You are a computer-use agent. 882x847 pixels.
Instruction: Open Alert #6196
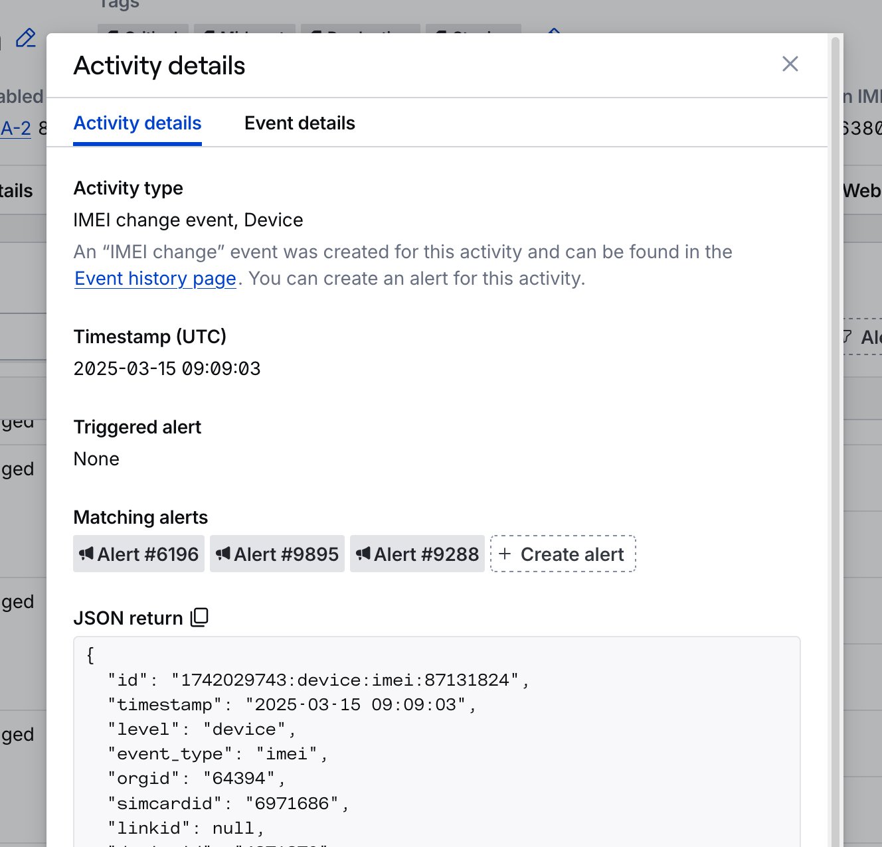coord(139,554)
